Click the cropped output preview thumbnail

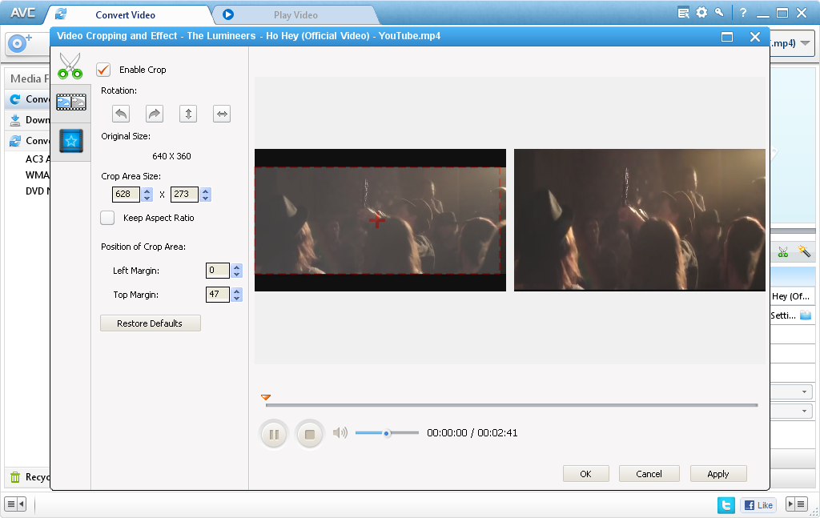(640, 220)
